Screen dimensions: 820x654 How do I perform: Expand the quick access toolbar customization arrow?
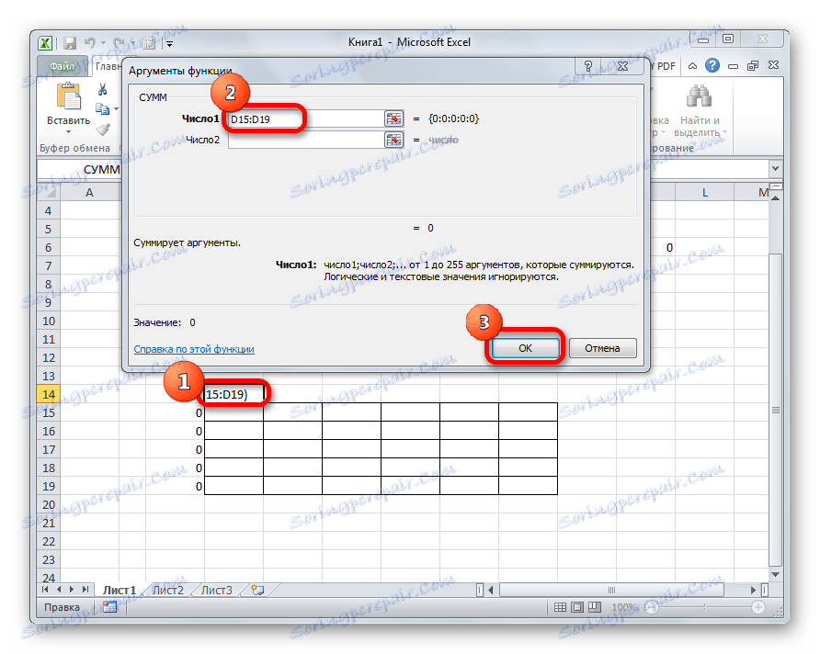tap(168, 42)
